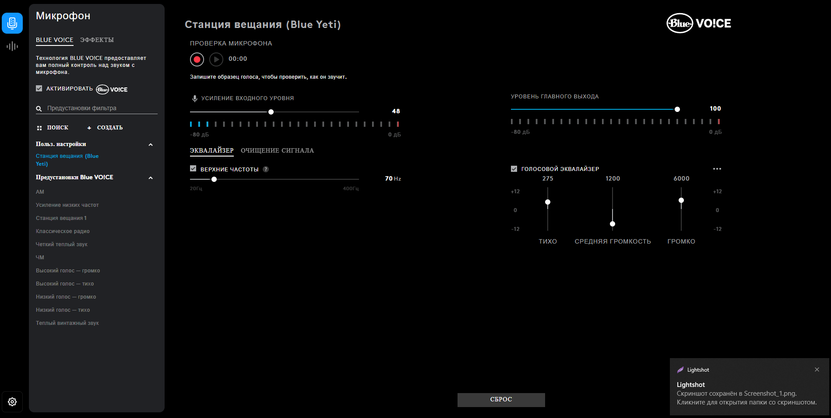The height and width of the screenshot is (418, 831).
Task: Select the Низкий голос — громко preset
Action: click(x=66, y=297)
